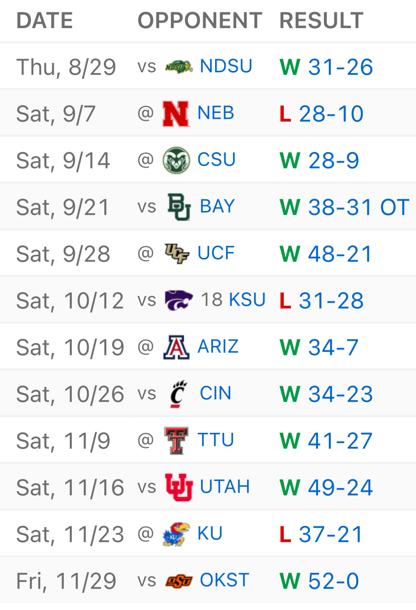The width and height of the screenshot is (416, 610).
Task: Click the Texas Tech double-T logo
Action: (x=176, y=441)
